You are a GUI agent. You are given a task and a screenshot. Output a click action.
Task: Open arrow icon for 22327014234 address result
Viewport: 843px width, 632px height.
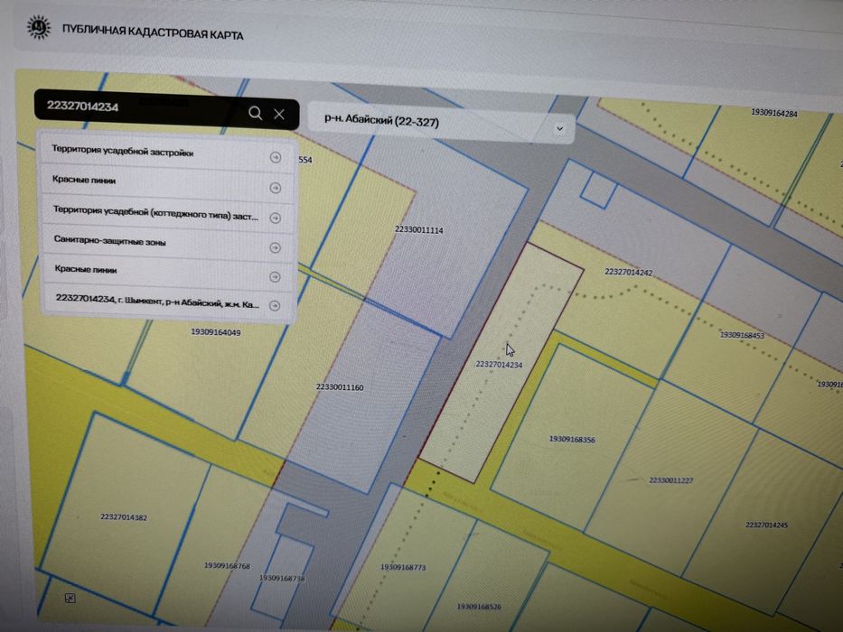coord(274,305)
